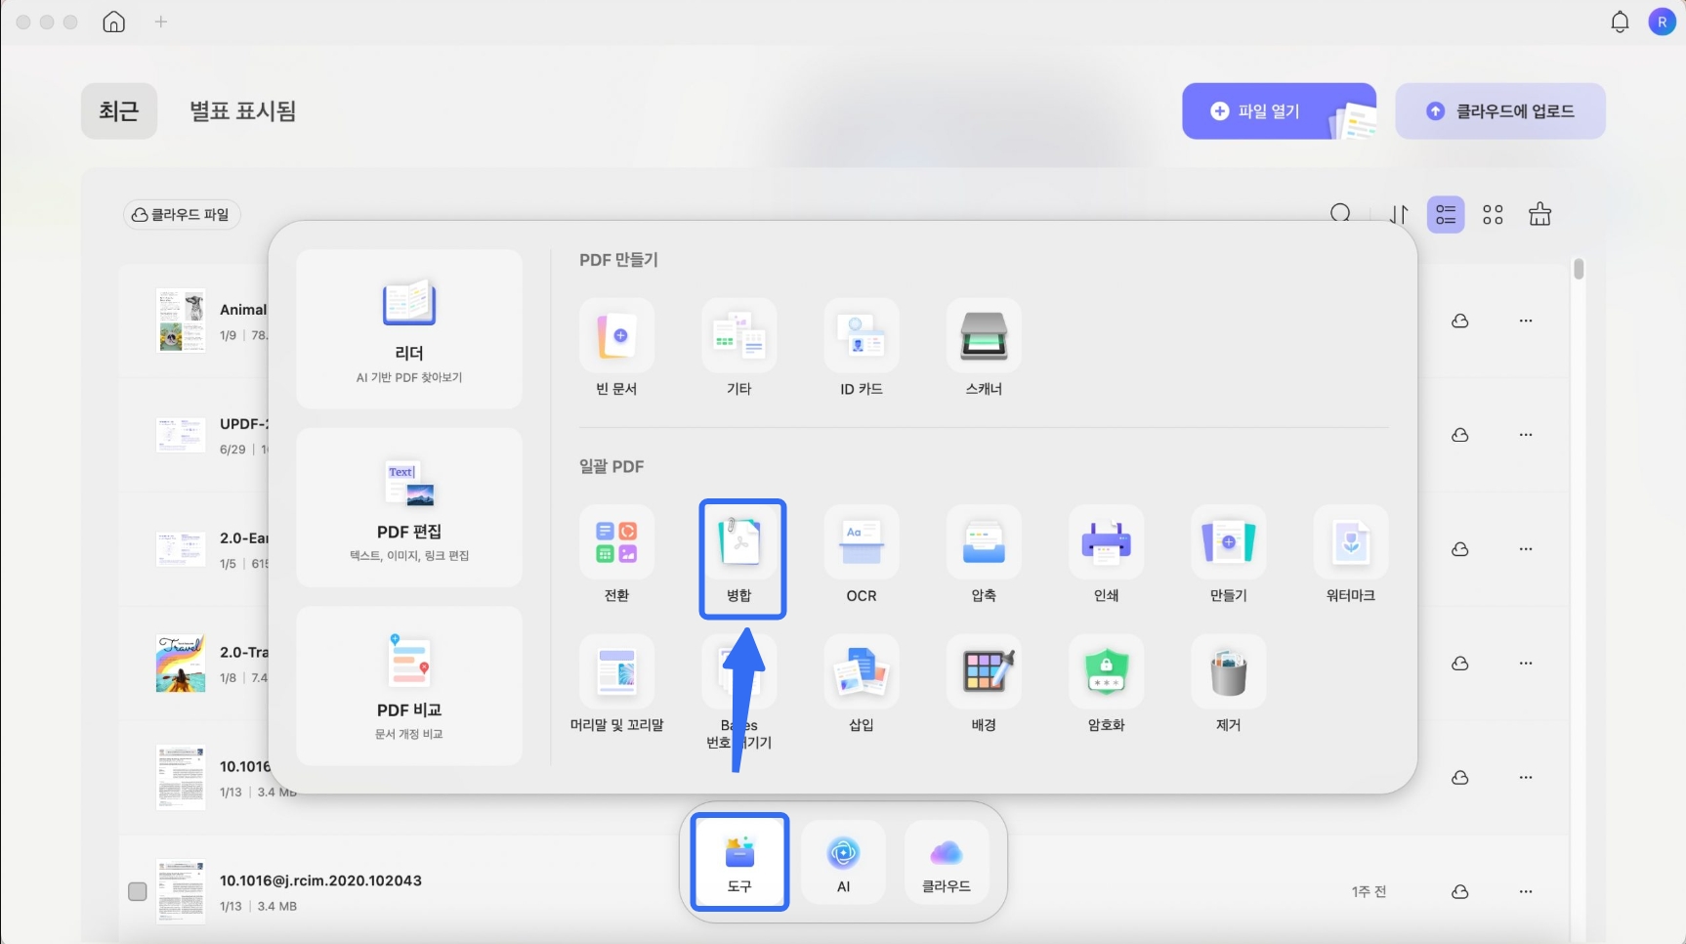1686x944 pixels.
Task: Select the 워터마크 (Watermark) tool
Action: (x=1350, y=555)
